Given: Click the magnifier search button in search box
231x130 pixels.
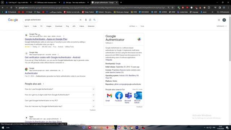Looking at the screenshot, I should tap(95, 20).
